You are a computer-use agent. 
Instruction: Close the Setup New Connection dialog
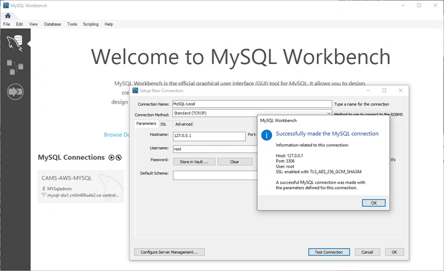[x=400, y=91]
